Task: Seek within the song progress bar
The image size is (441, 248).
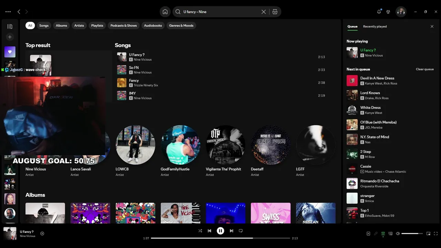Action: [220, 238]
